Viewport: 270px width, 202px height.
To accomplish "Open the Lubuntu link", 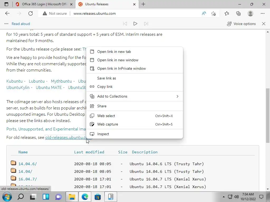I will click(x=37, y=81).
